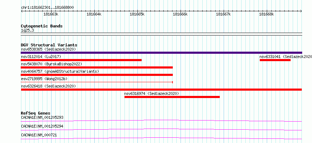This screenshot has height=143, width=312.
Task: Open gene CACNA1E|NM_000721 label
Action: [x=39, y=135]
